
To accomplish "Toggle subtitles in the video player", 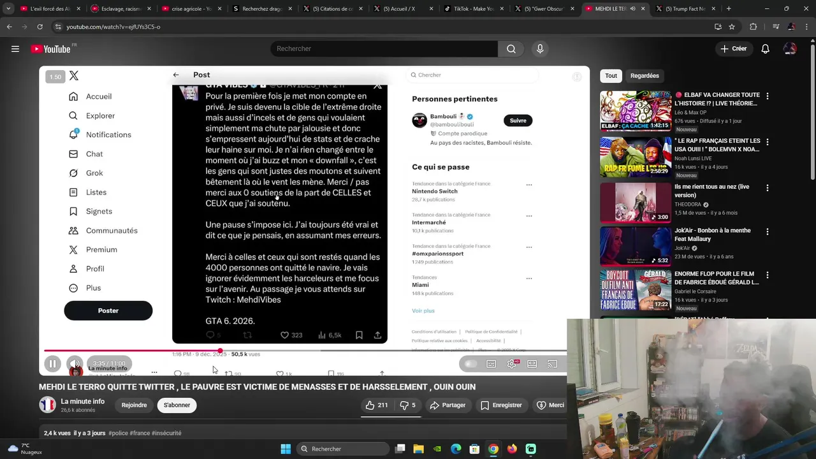I will (492, 364).
